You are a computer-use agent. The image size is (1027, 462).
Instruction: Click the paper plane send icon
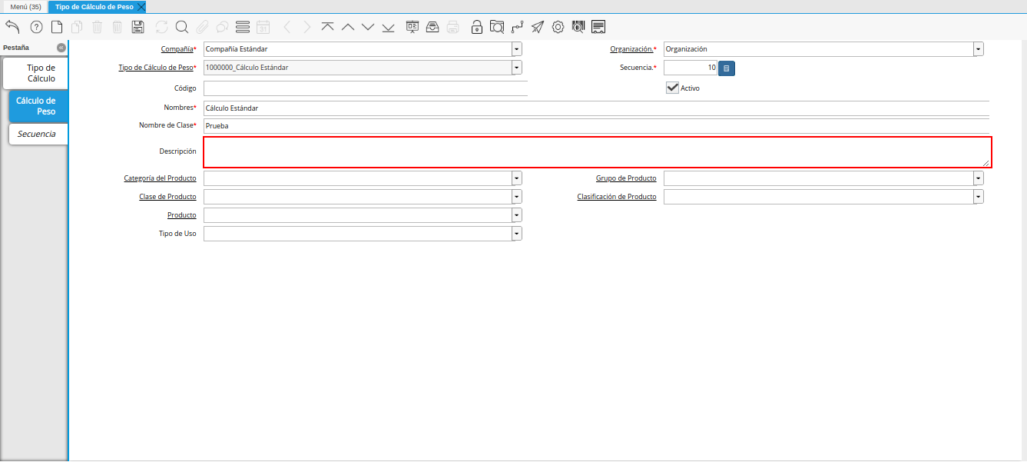point(538,27)
